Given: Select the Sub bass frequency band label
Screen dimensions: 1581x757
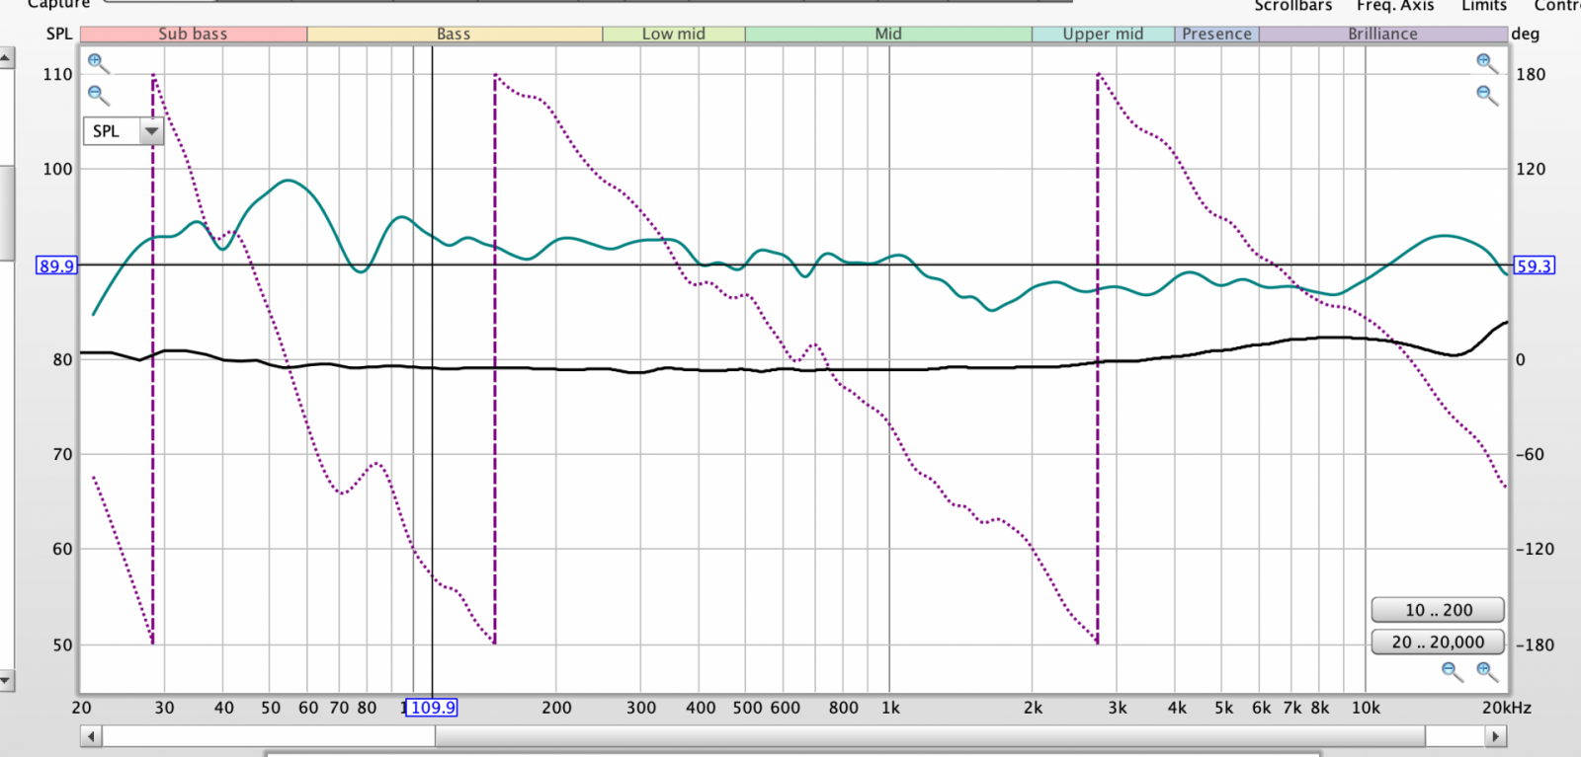Looking at the screenshot, I should [193, 34].
